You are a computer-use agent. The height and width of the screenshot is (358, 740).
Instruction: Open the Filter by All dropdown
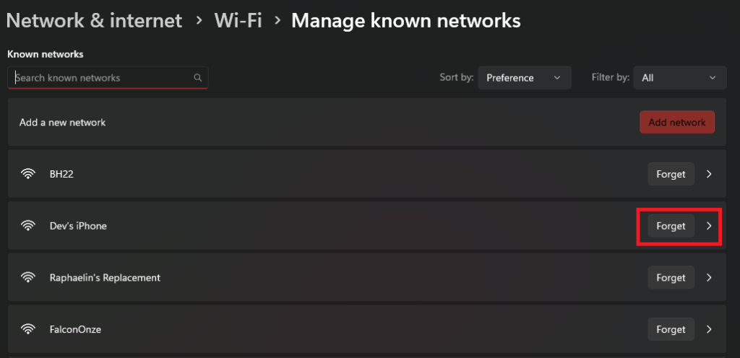point(679,78)
